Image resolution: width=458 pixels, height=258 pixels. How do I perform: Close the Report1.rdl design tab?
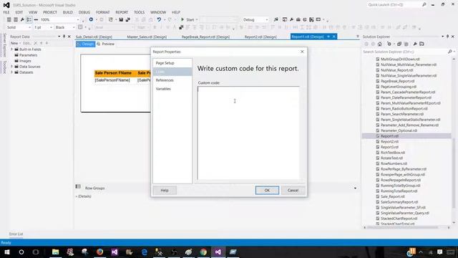coord(334,37)
